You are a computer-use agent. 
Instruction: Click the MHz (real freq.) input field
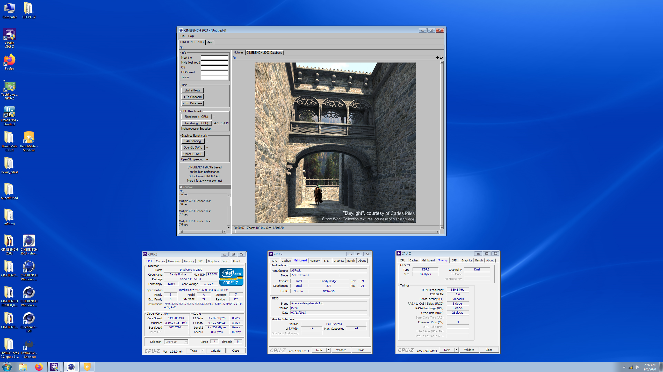[214, 63]
